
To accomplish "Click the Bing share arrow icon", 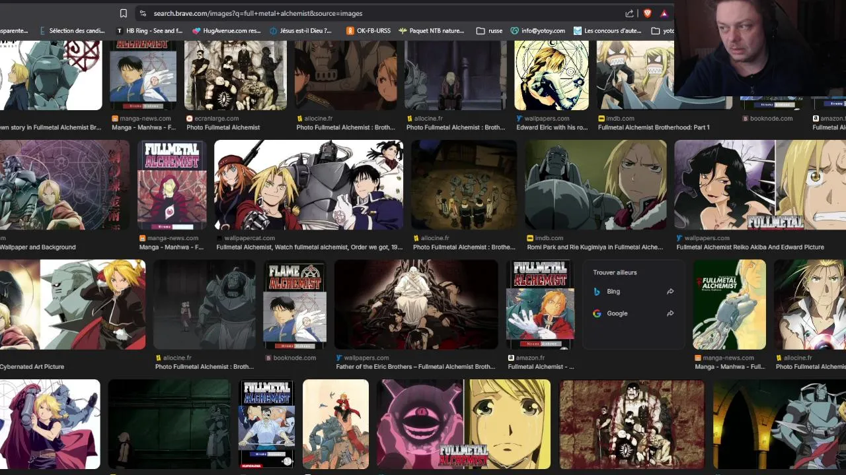I will (x=670, y=292).
